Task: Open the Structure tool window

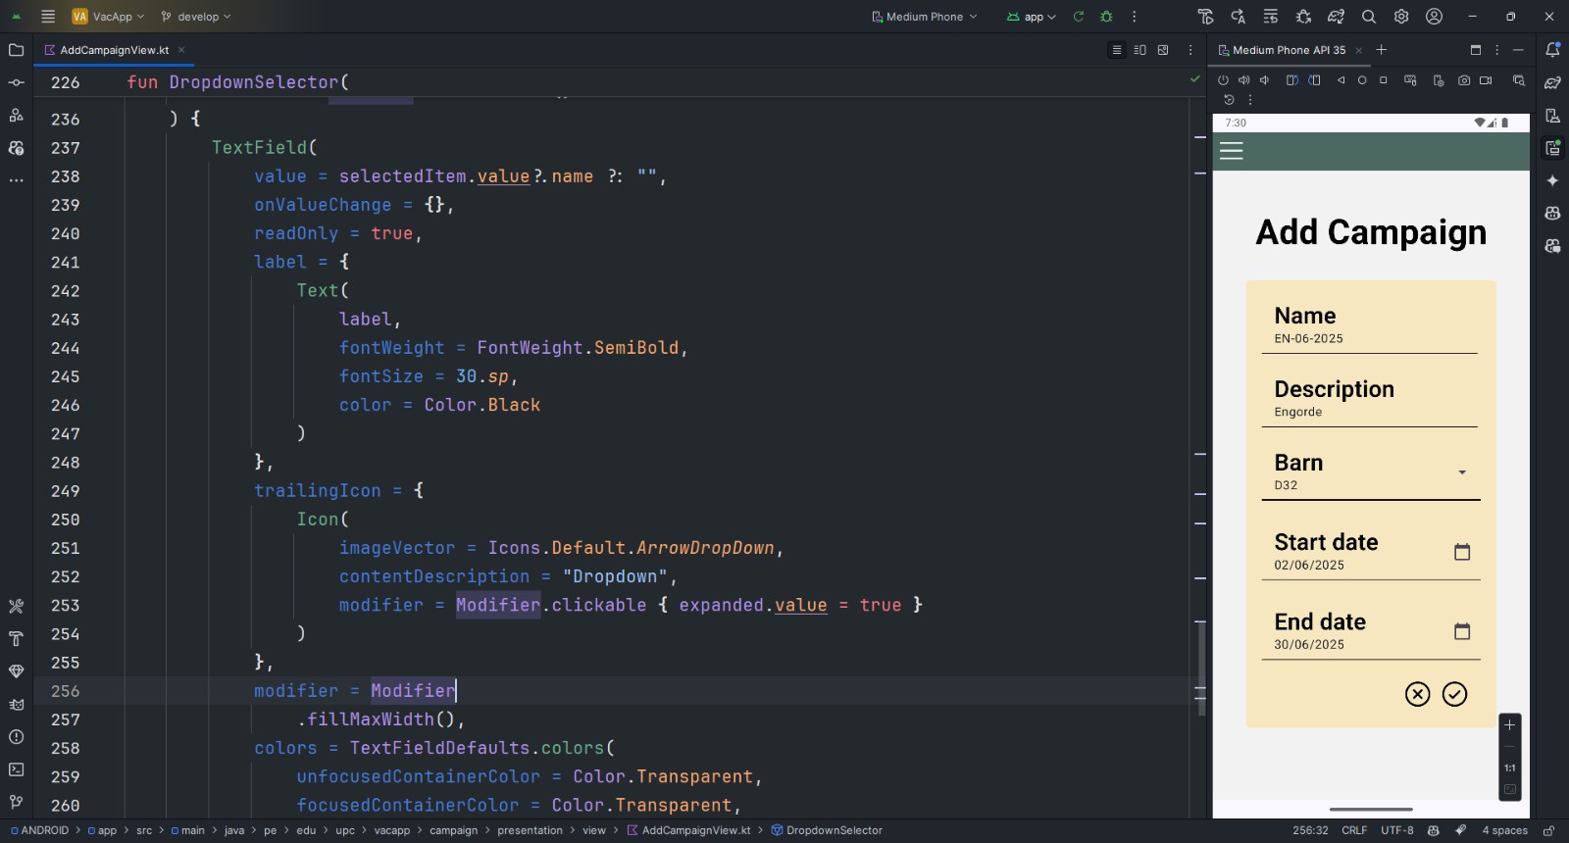Action: click(16, 116)
